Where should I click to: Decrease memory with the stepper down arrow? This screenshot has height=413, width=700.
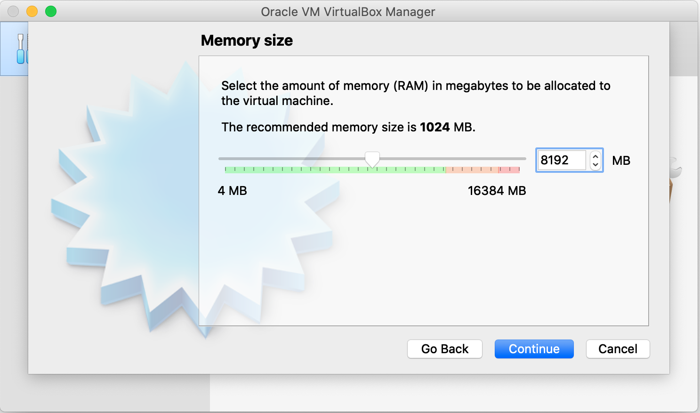tap(595, 164)
